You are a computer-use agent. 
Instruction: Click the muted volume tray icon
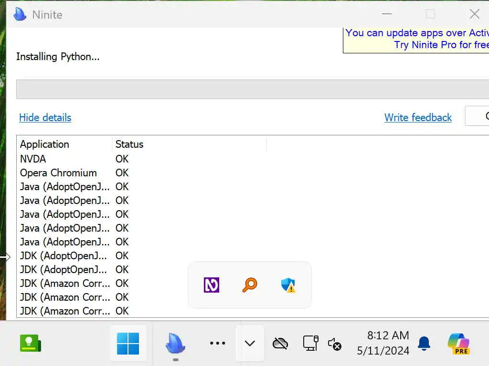(x=335, y=344)
